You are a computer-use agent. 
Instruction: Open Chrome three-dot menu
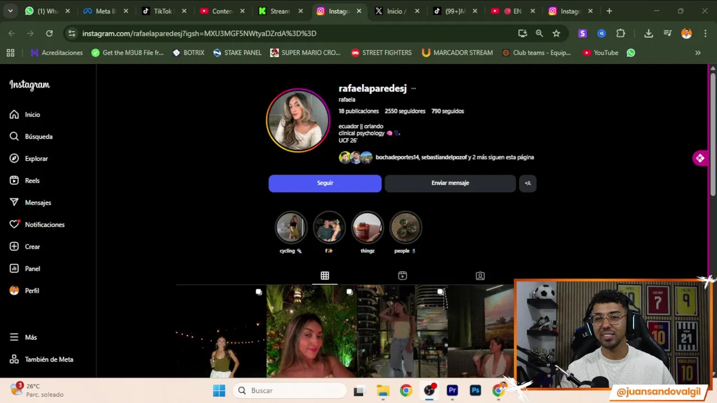click(705, 34)
